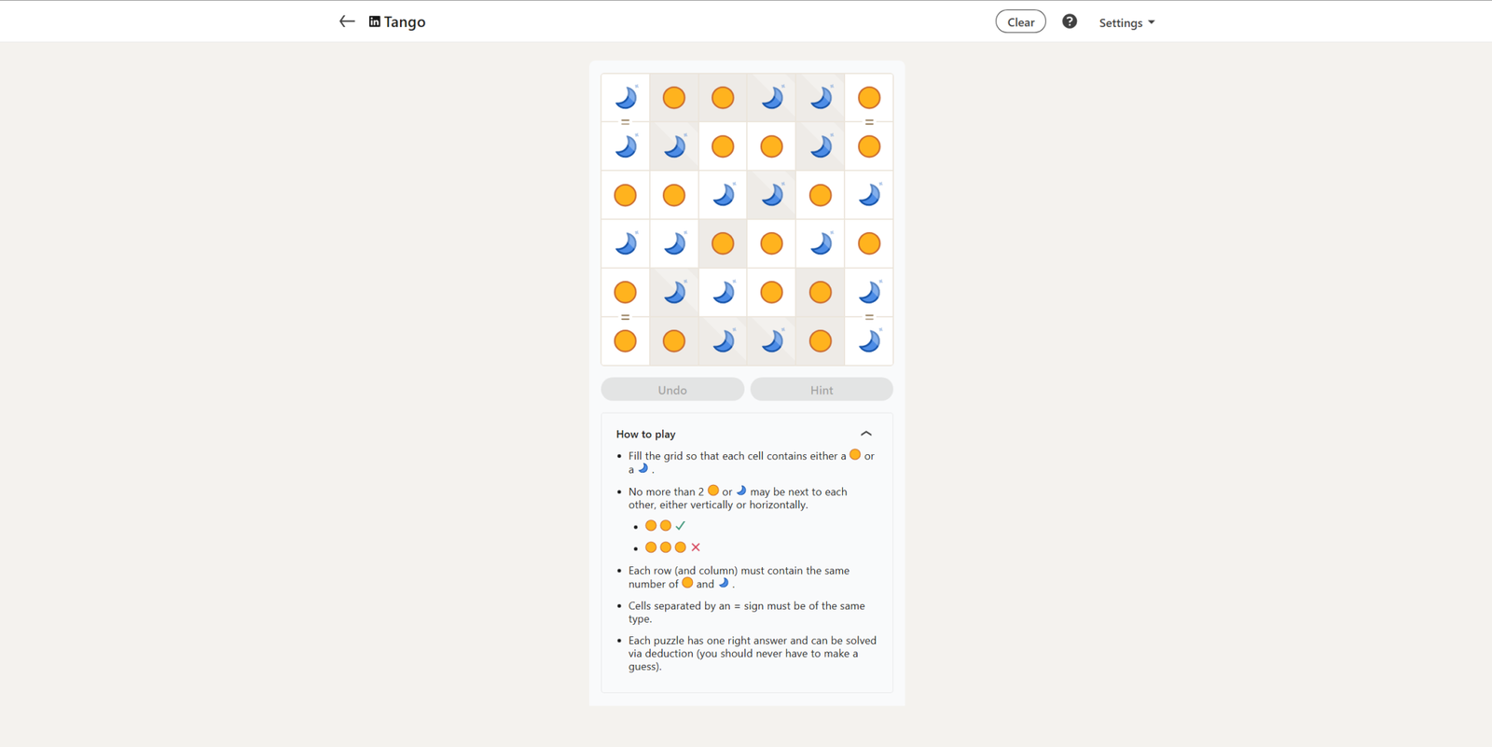Select the moon cell in row 5, column 2

pos(674,293)
